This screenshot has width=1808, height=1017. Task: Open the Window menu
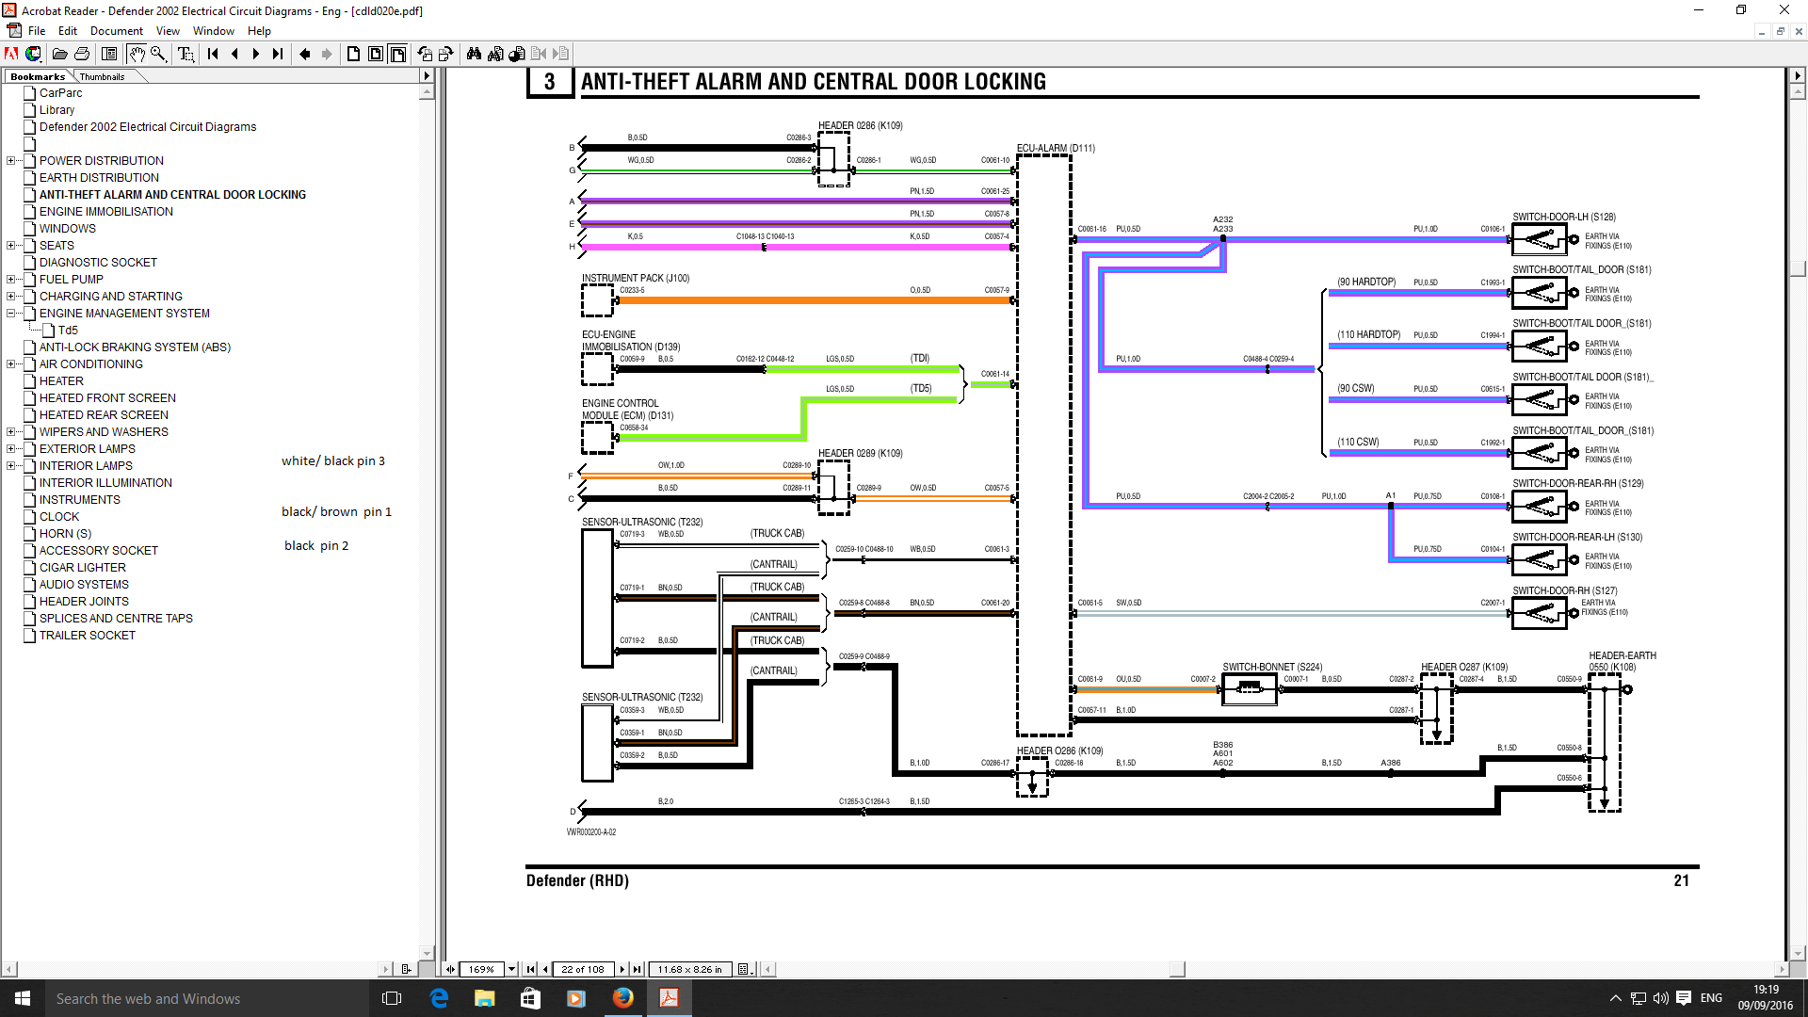pos(214,31)
